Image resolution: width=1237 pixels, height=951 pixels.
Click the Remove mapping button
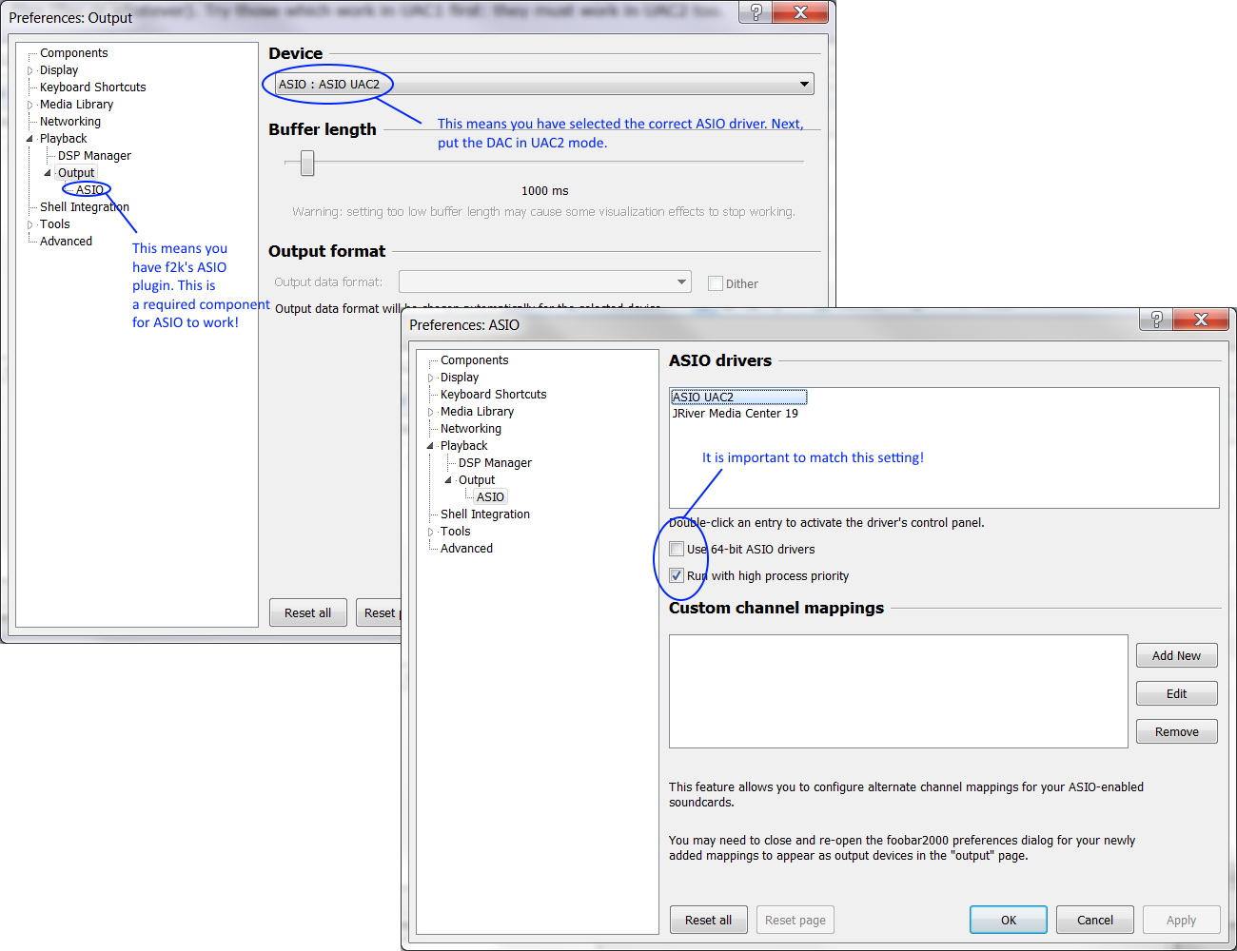click(x=1176, y=731)
